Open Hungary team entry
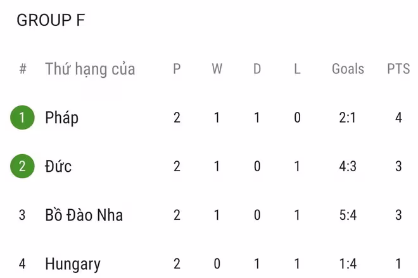Image resolution: width=418 pixels, height=278 pixels. click(73, 263)
